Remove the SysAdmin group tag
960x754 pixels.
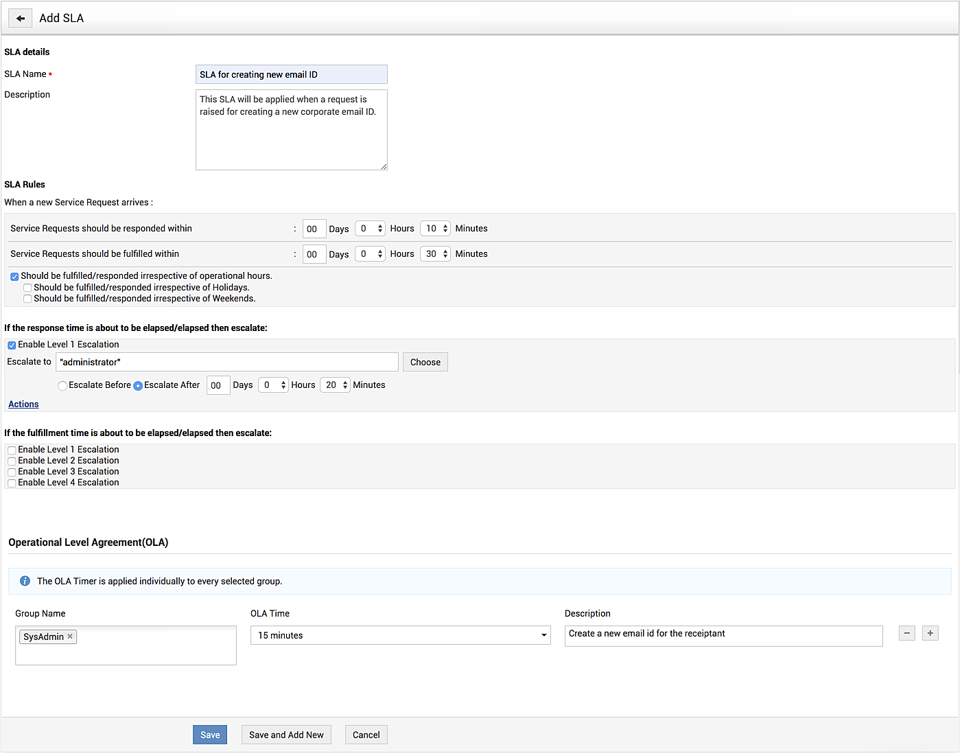(x=70, y=637)
